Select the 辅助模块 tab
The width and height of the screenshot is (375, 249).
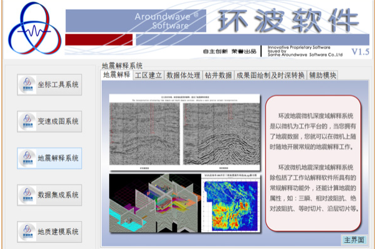[x=323, y=75]
